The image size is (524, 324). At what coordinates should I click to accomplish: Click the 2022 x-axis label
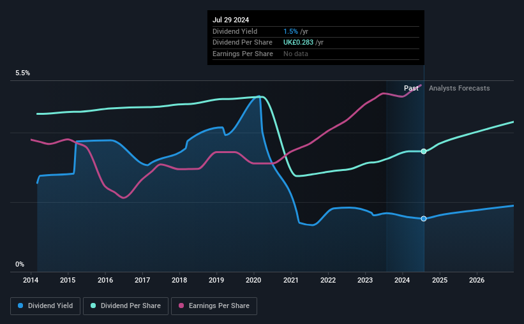[x=328, y=280]
